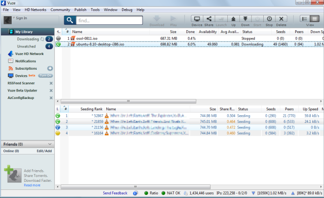
Task: Switch to the simple list view
Action: point(304,19)
